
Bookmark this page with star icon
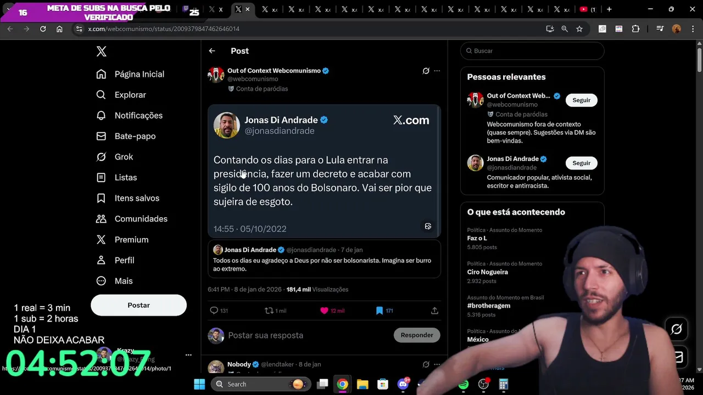tap(579, 29)
